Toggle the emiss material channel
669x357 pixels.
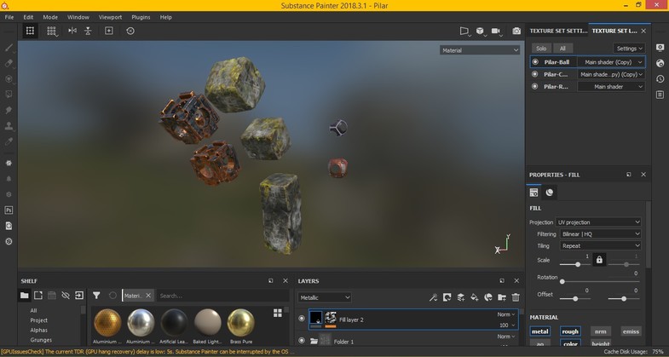point(631,331)
